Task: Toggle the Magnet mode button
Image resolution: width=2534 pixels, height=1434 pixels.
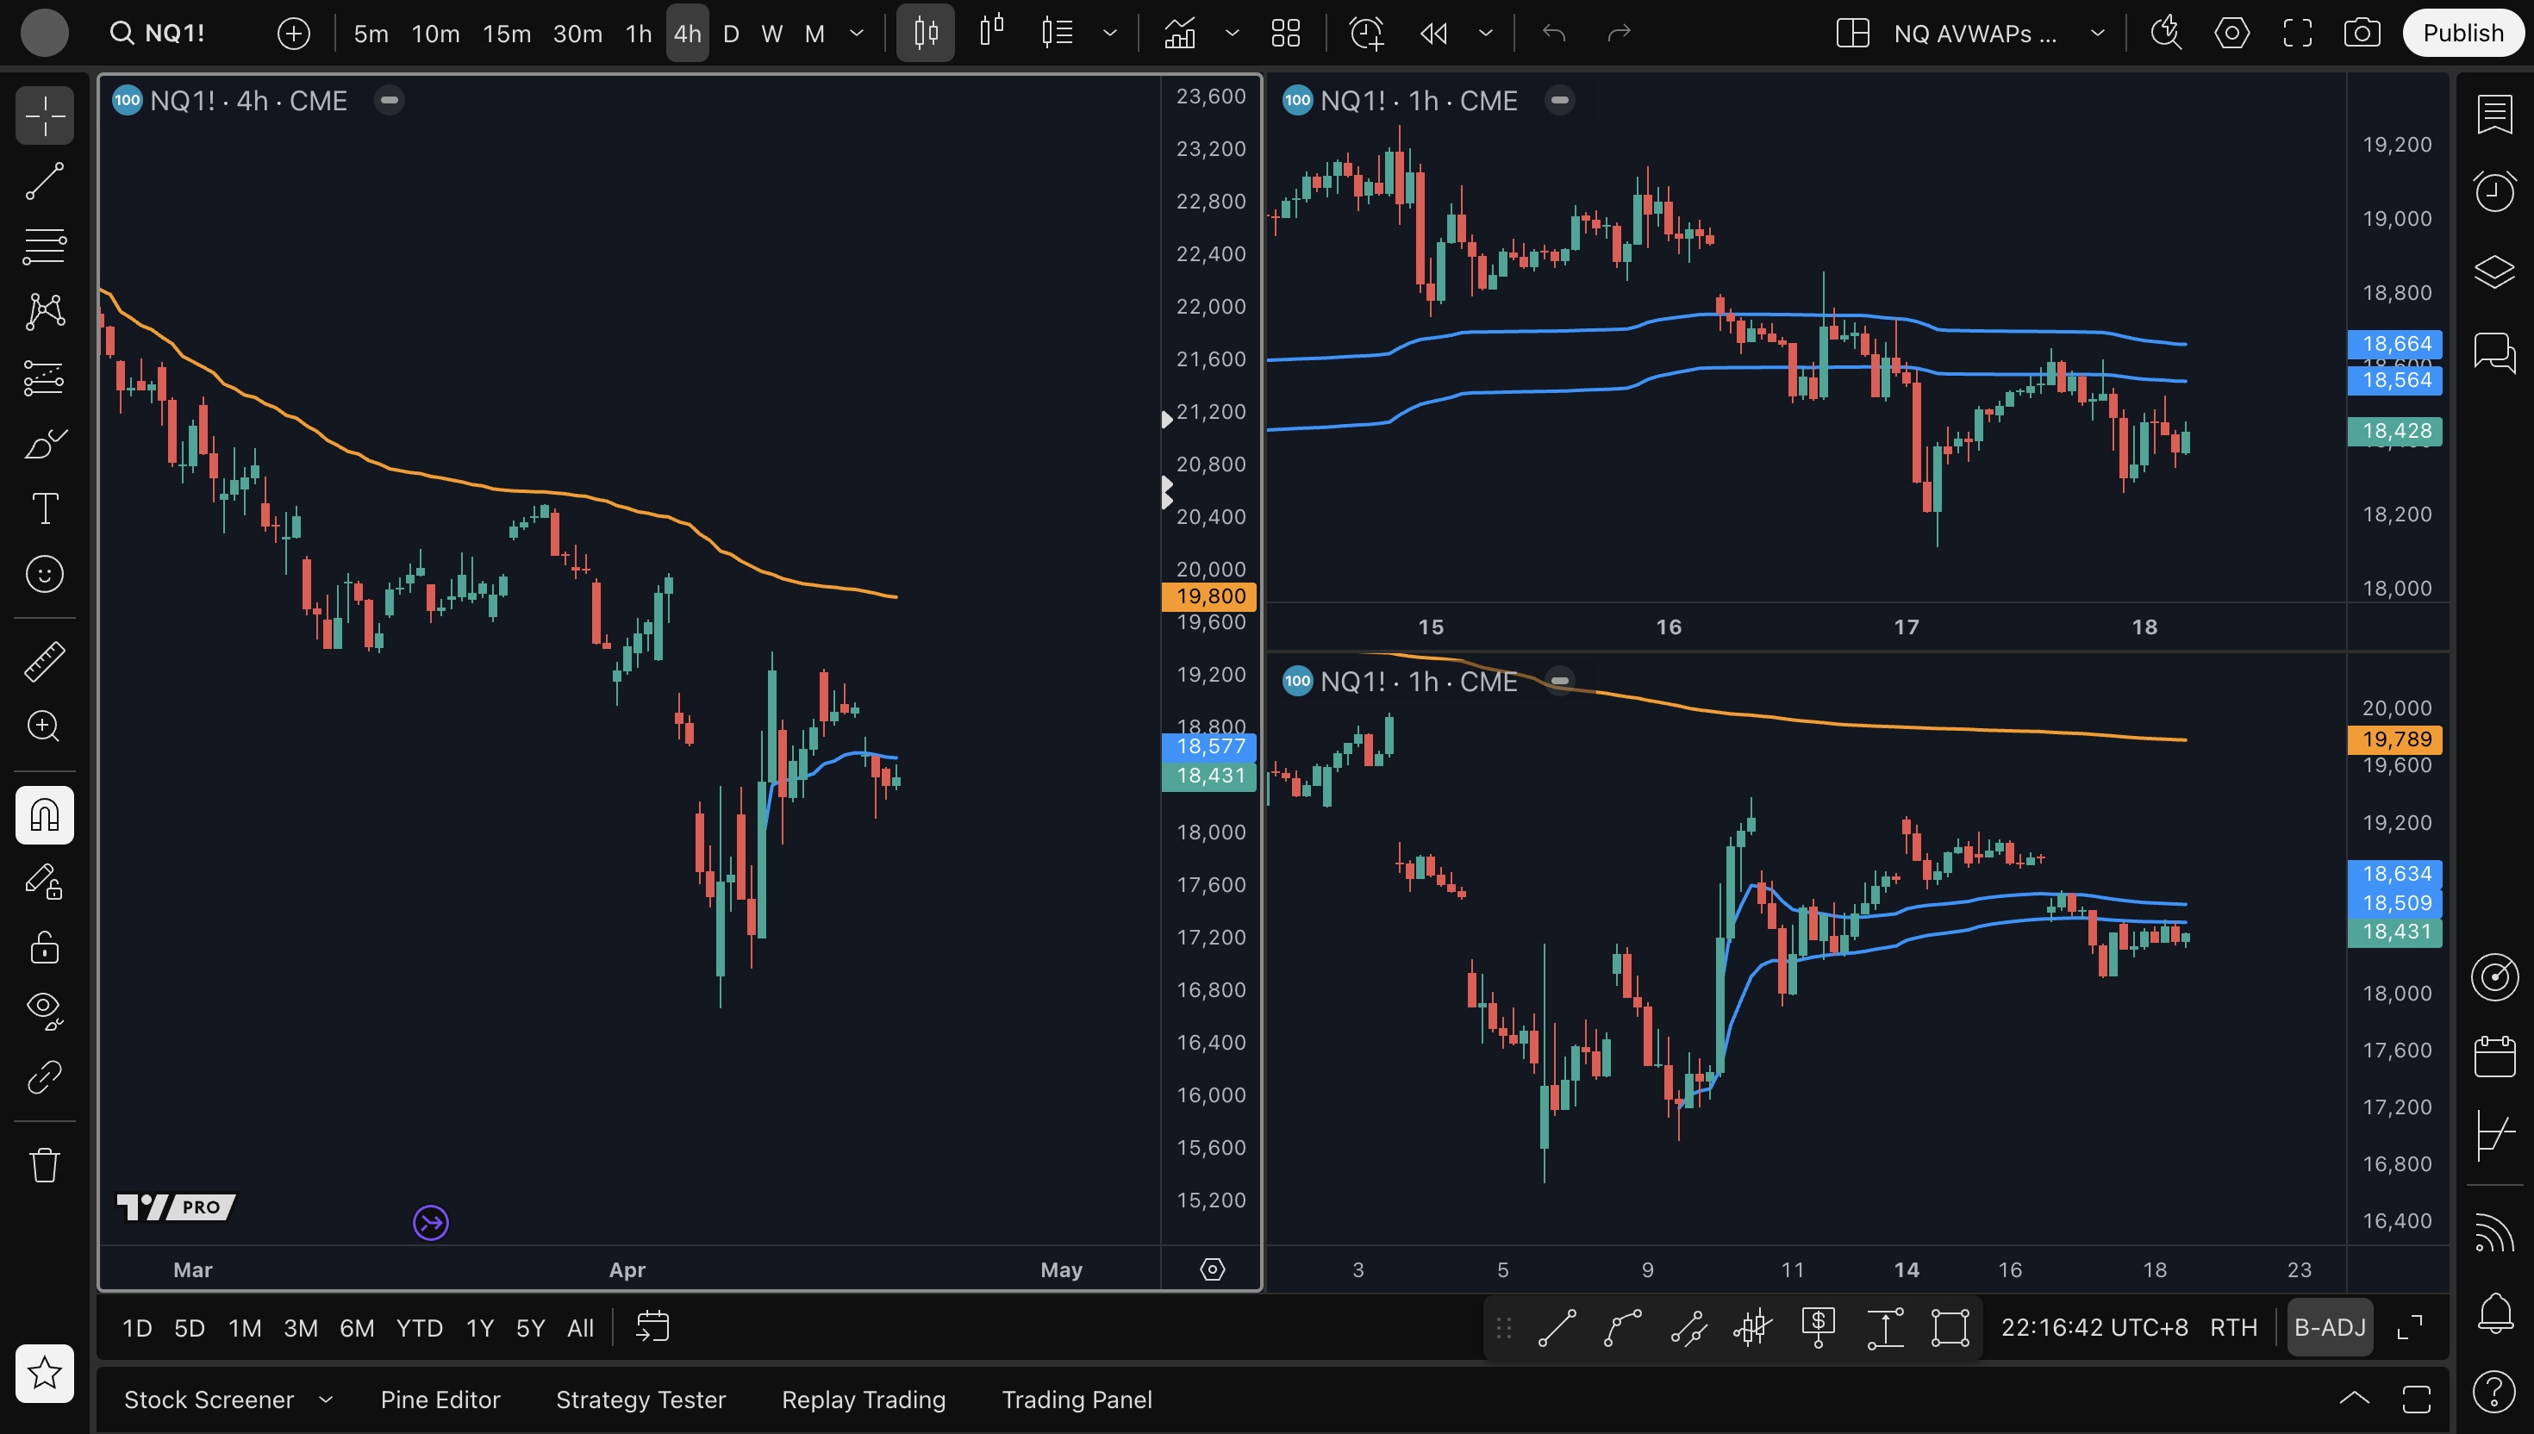Action: click(44, 815)
